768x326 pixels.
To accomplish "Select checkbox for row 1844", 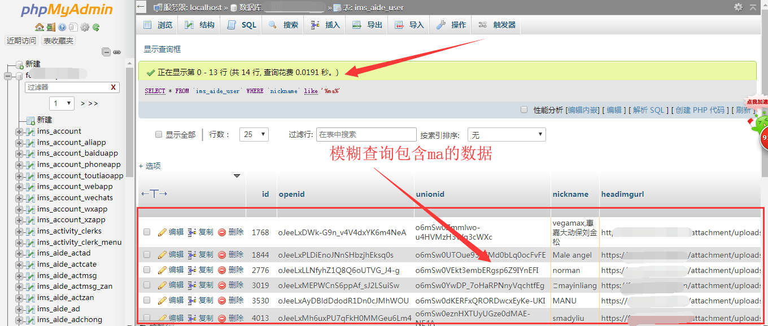I will (147, 255).
